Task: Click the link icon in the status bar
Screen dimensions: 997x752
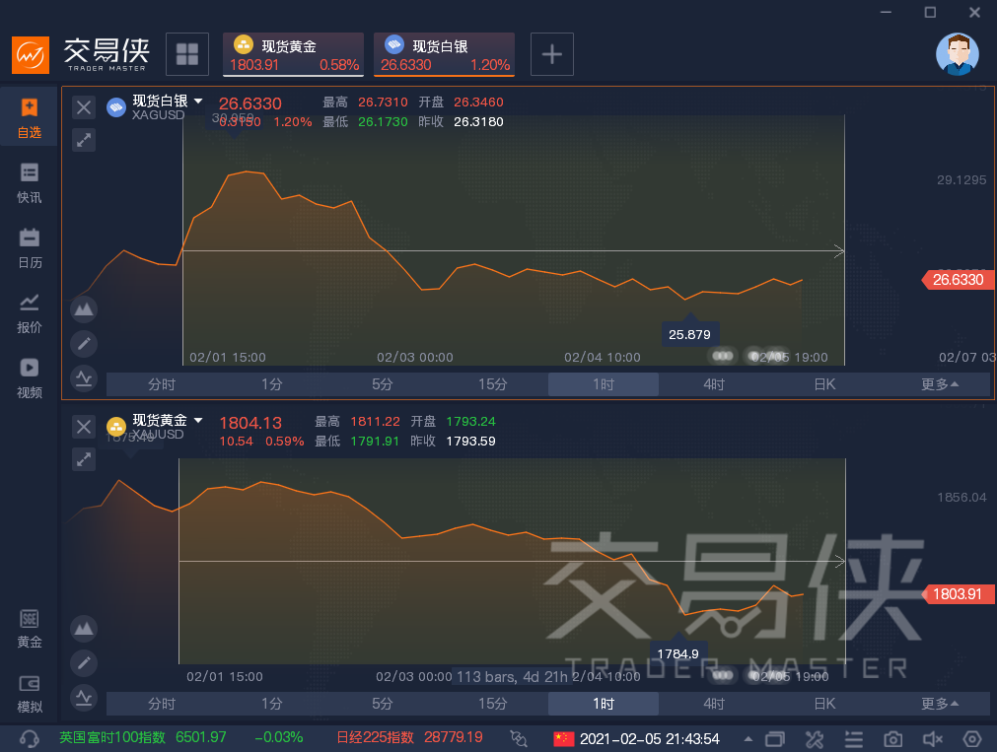Action: tap(519, 738)
